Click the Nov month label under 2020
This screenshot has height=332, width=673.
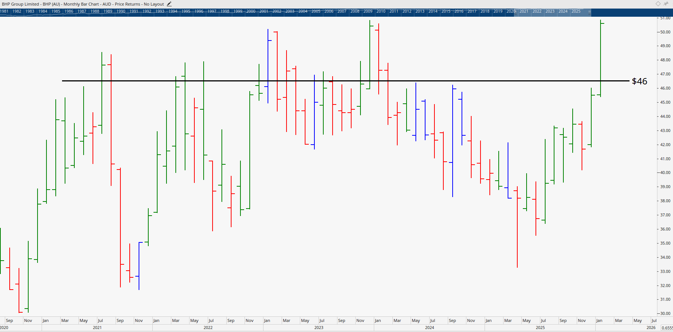(x=28, y=320)
